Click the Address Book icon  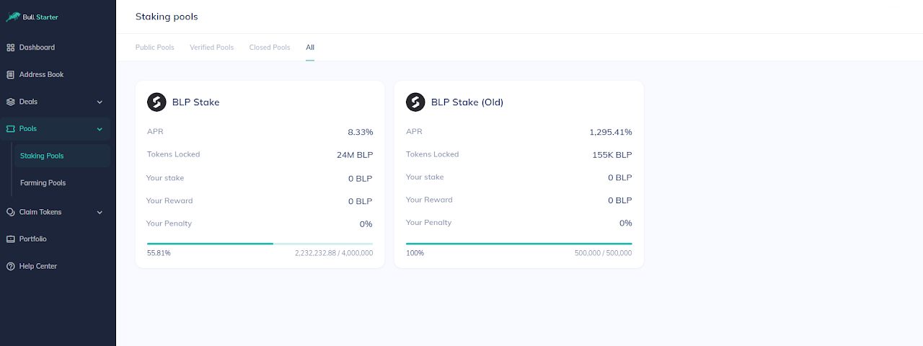pos(11,74)
